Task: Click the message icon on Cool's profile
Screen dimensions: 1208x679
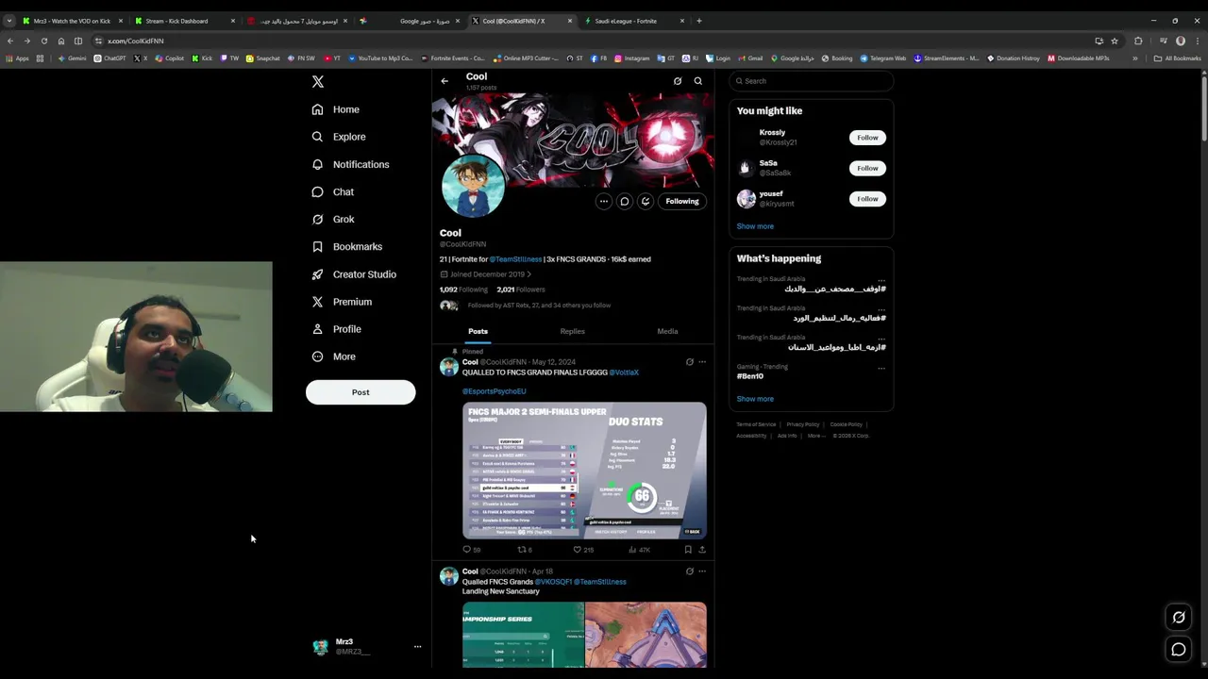Action: point(625,201)
